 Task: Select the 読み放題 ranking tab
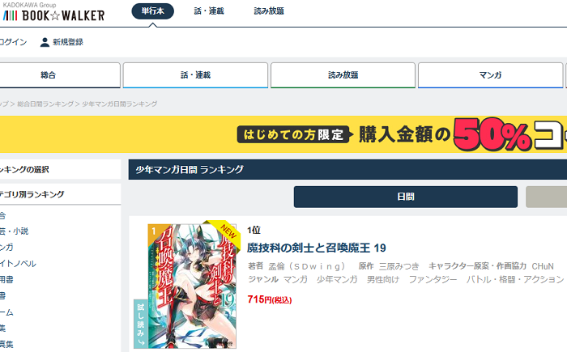[343, 75]
